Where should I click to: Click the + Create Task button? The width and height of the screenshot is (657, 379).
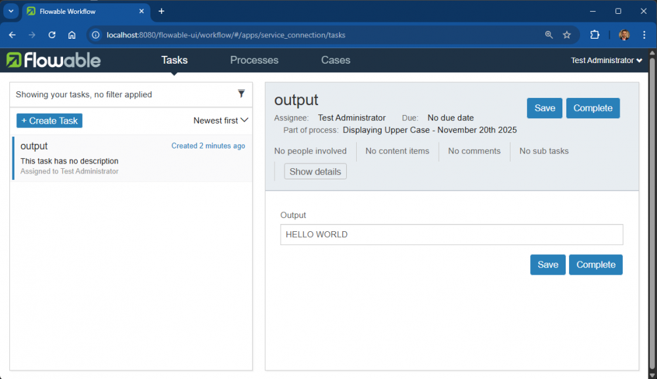click(49, 120)
